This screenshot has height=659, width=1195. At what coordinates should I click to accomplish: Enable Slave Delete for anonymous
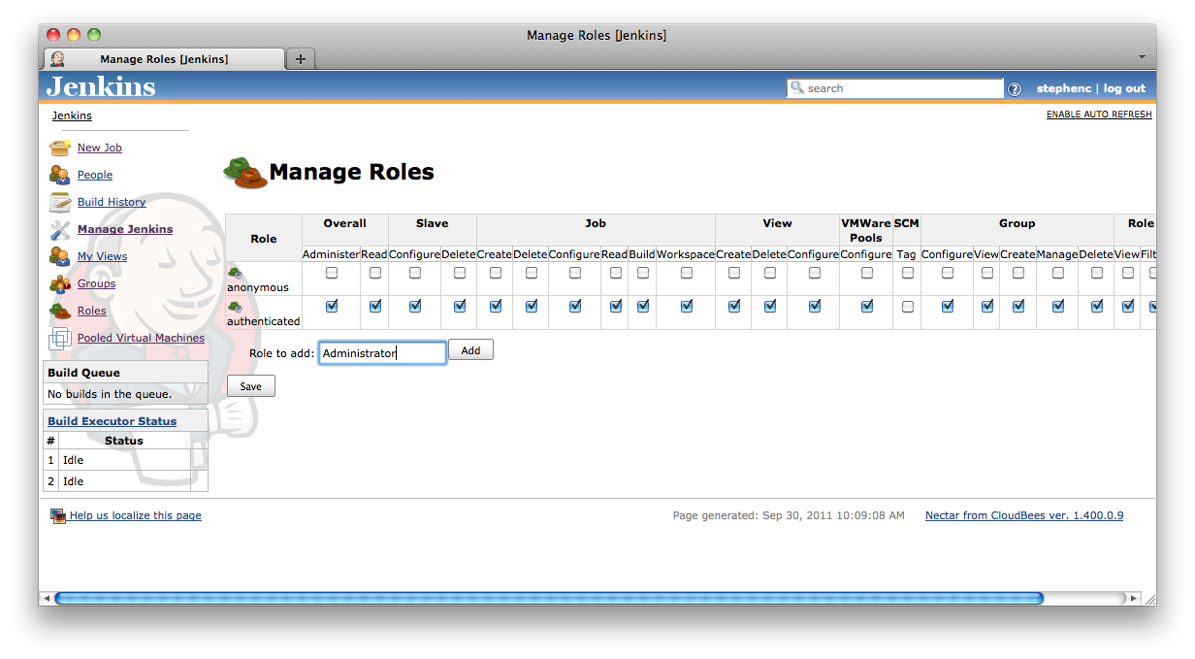pyautogui.click(x=459, y=273)
